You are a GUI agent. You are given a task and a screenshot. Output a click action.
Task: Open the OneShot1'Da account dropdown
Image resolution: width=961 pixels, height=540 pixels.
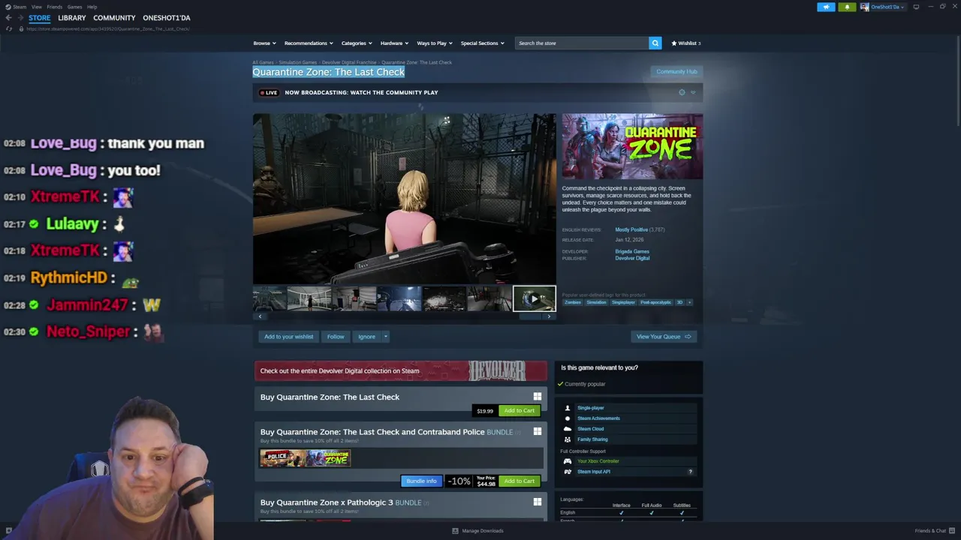point(882,7)
